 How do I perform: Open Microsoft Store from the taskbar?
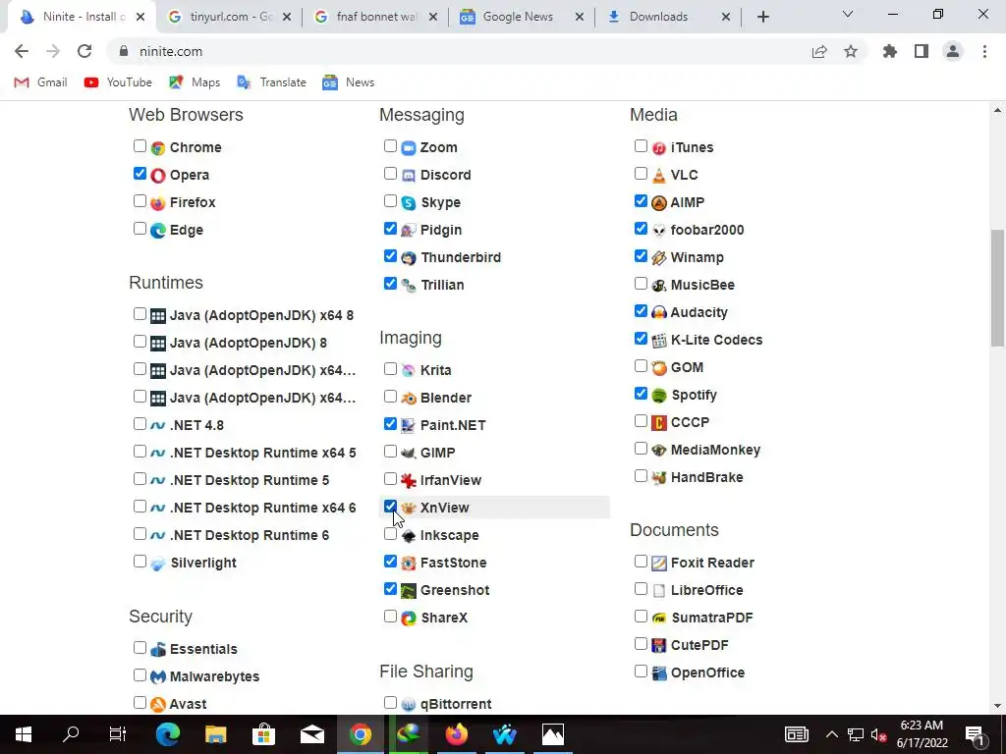(263, 734)
